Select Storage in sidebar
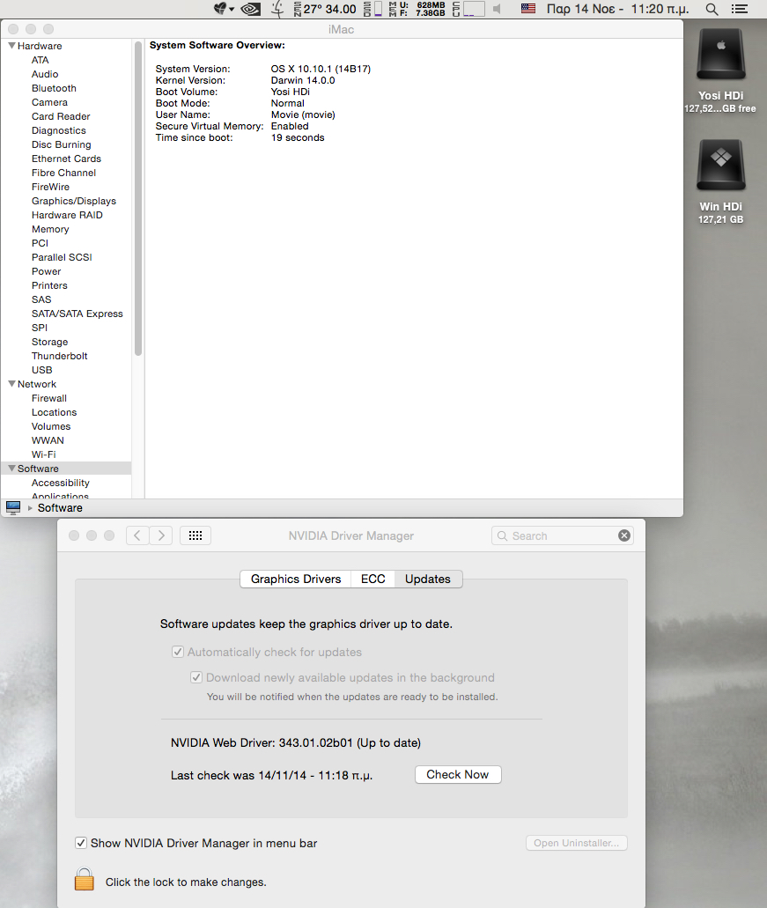The image size is (767, 908). tap(49, 343)
